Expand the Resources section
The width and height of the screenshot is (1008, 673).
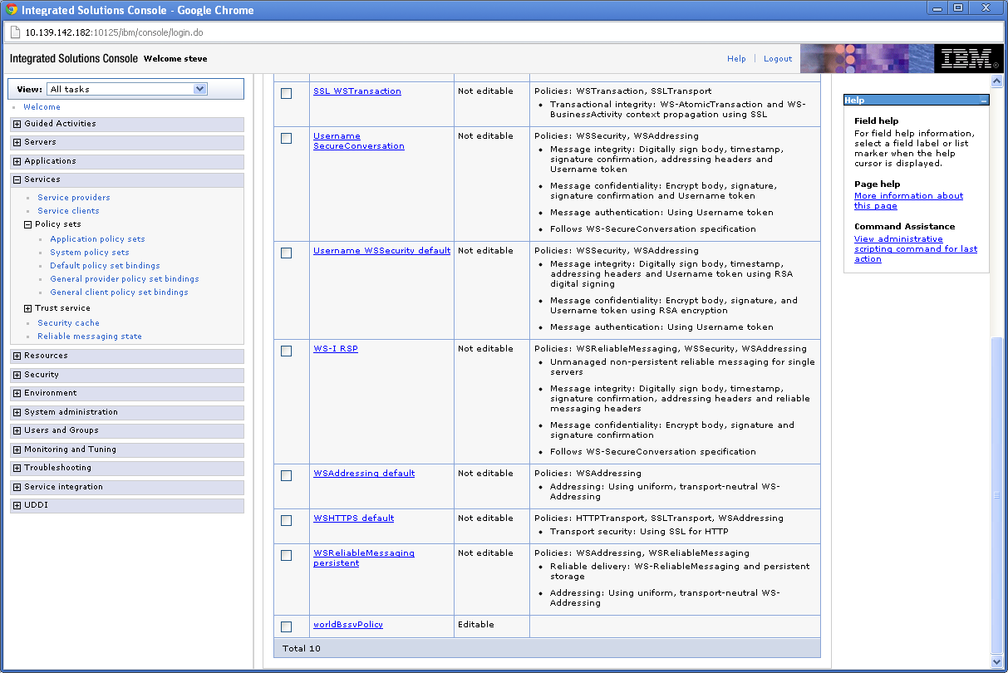click(17, 356)
